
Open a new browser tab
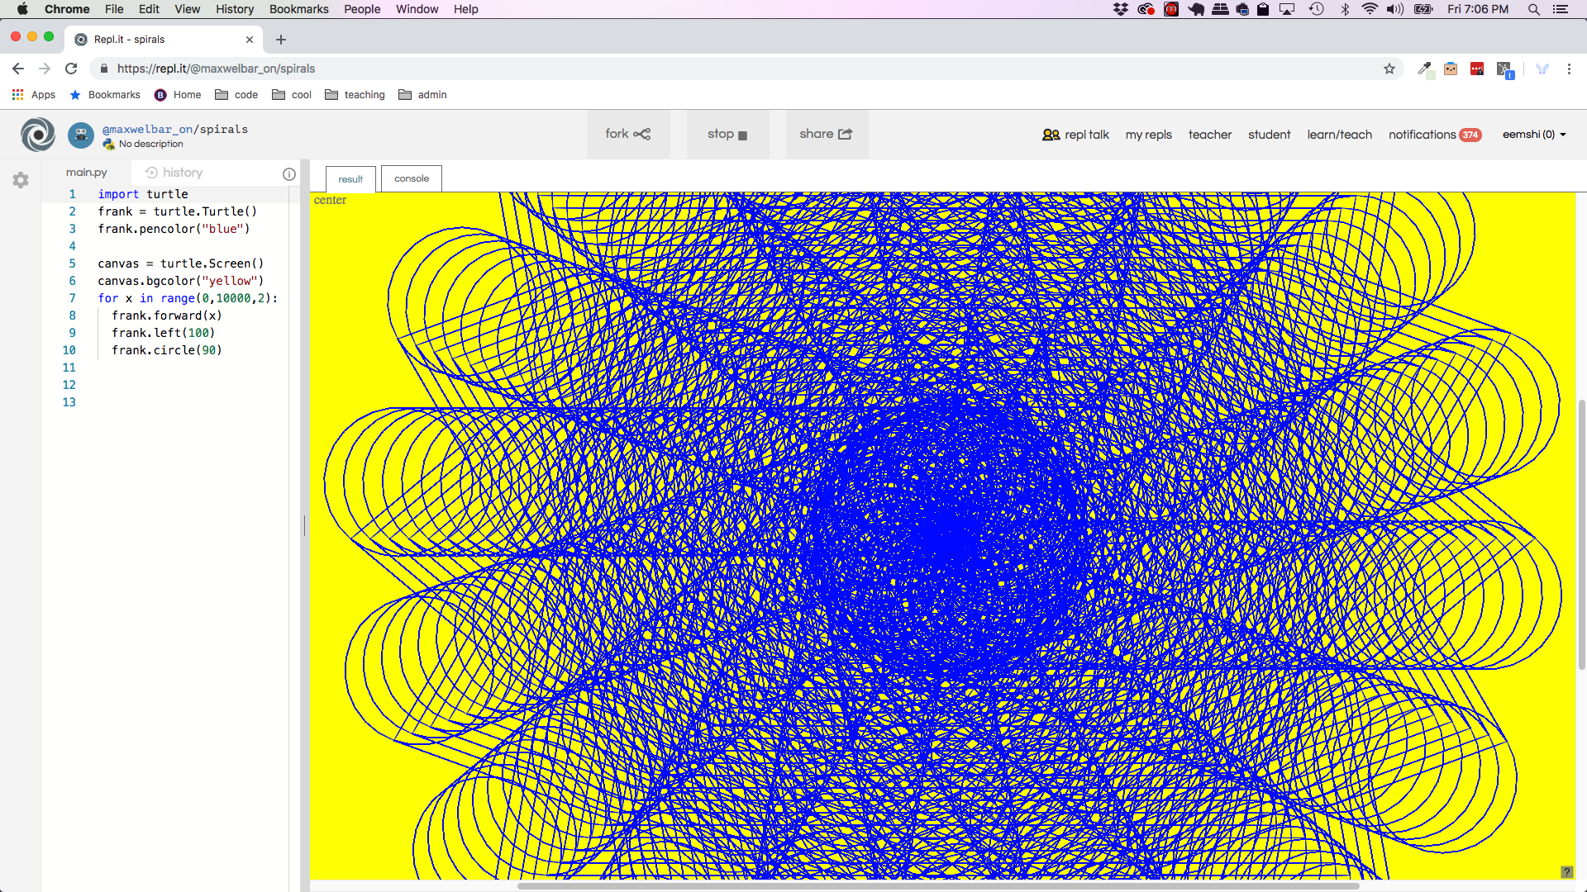tap(281, 40)
